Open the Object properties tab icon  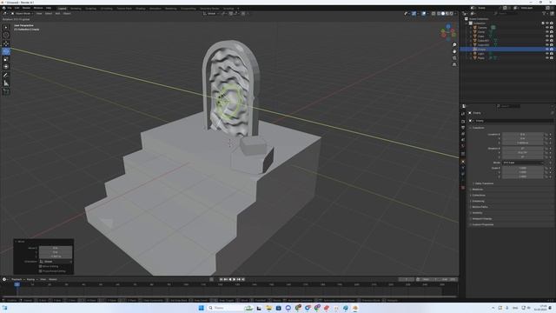click(x=463, y=162)
